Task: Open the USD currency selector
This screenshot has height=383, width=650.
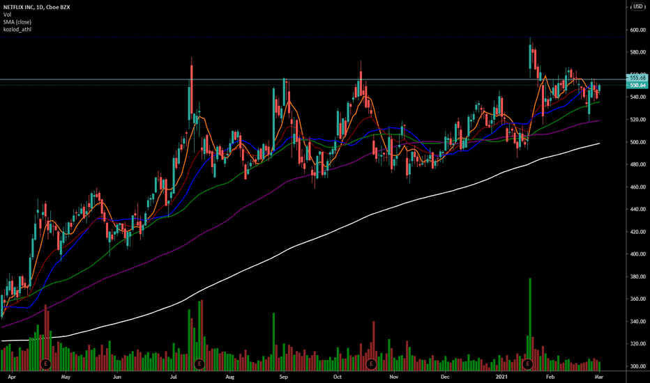Action: coord(637,7)
